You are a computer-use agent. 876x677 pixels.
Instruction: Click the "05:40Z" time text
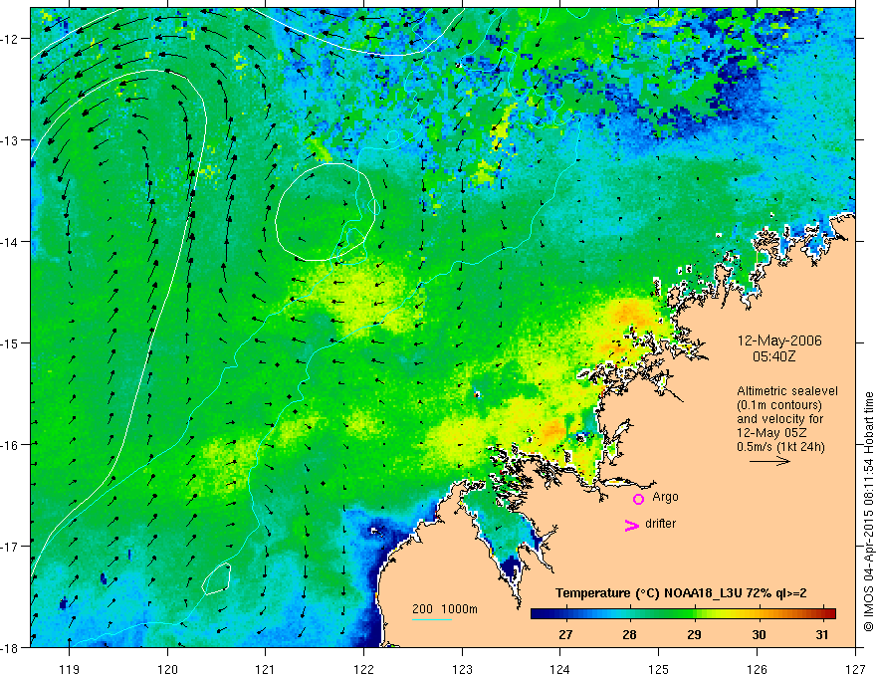[774, 355]
